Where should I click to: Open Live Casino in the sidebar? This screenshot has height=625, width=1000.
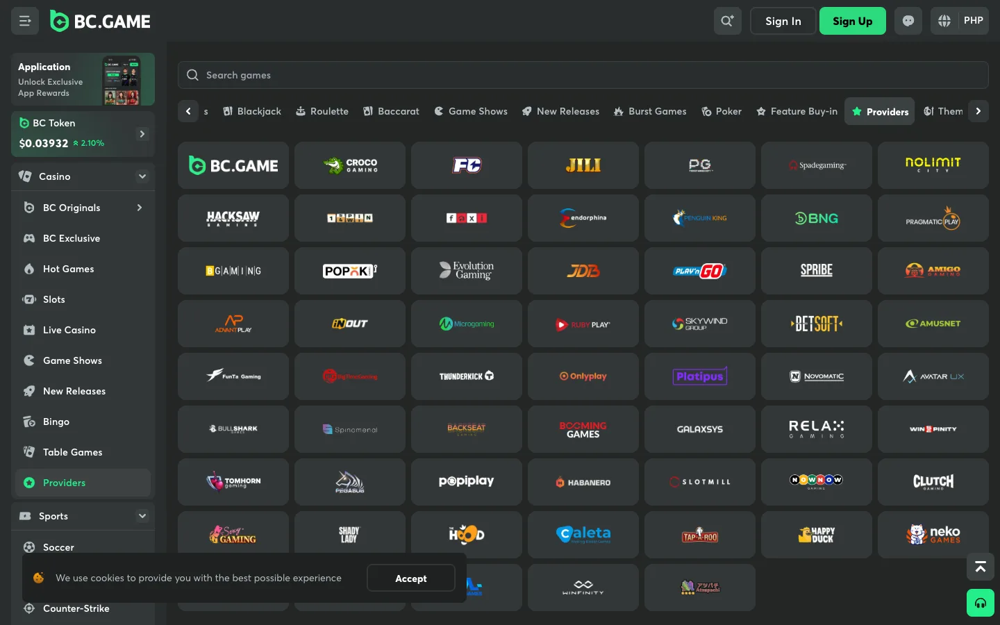83,330
